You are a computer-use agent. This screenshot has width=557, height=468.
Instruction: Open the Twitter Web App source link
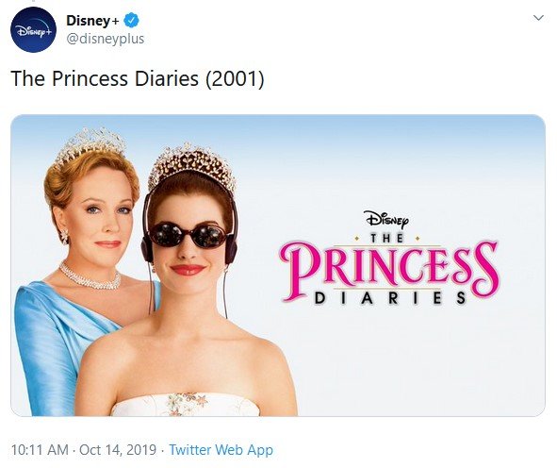[x=221, y=449]
